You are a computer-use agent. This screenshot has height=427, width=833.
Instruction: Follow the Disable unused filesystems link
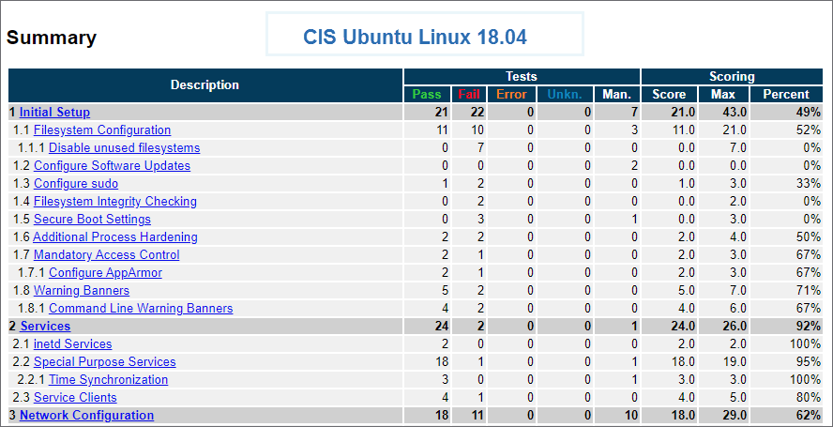125,148
